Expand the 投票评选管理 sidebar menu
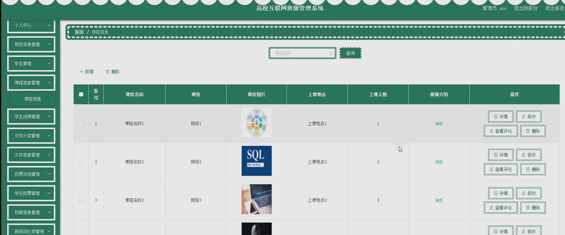This screenshot has height=235, width=565. pyautogui.click(x=31, y=174)
